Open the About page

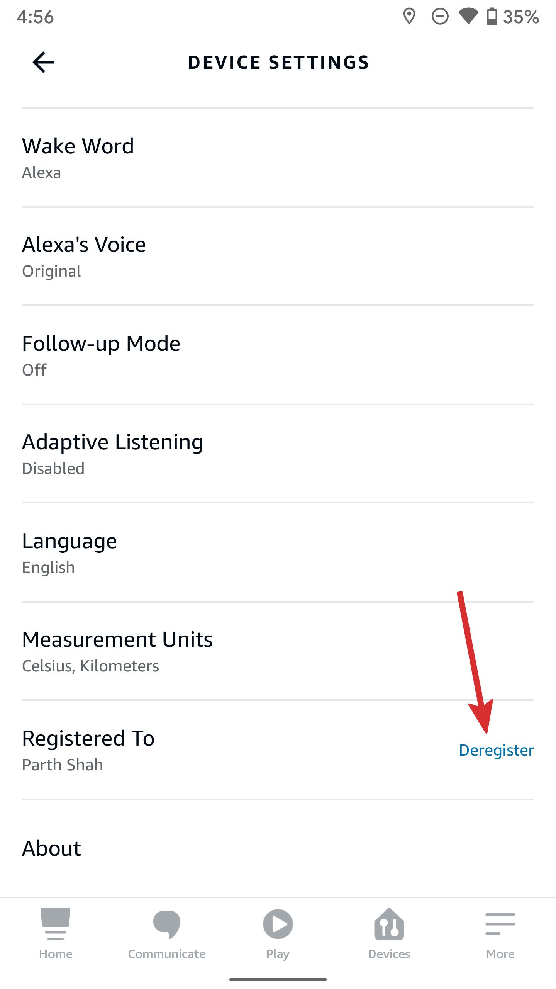pyautogui.click(x=51, y=848)
